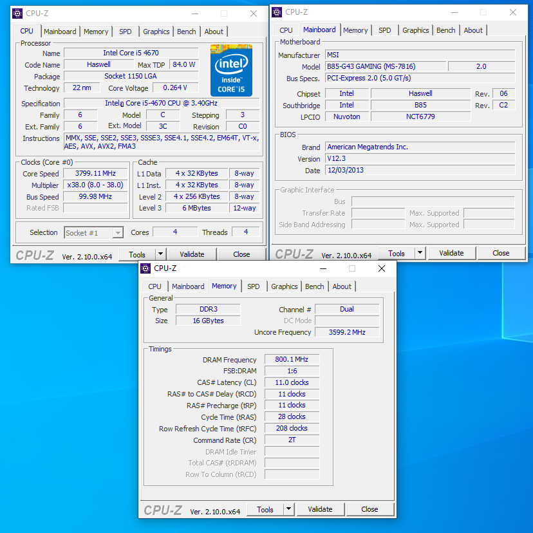This screenshot has width=533, height=533.
Task: Click Close button in the CPU window
Action: coord(241,254)
